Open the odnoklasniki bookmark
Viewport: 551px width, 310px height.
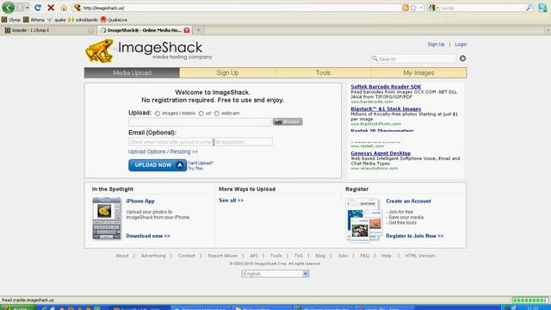coord(83,20)
